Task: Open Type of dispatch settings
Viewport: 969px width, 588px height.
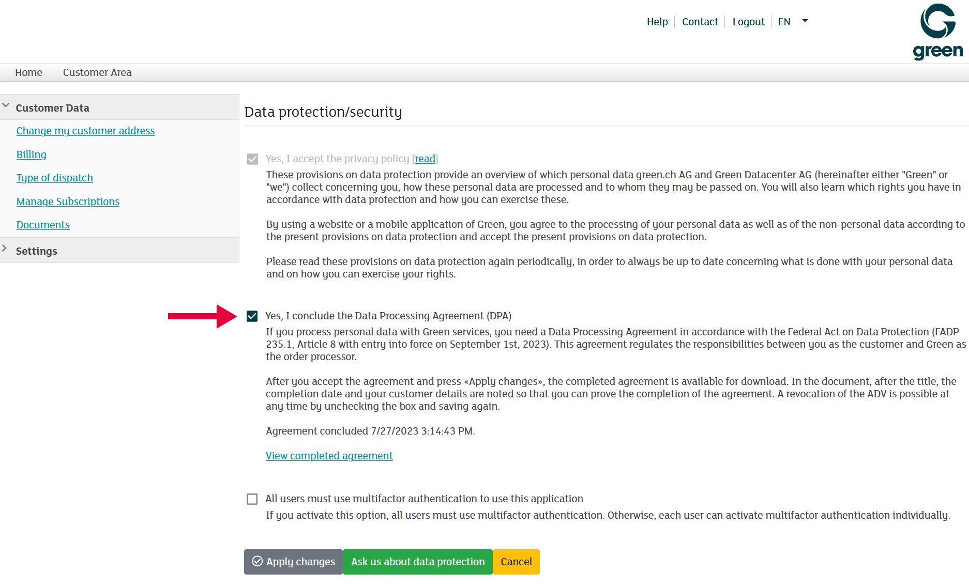Action: [54, 178]
